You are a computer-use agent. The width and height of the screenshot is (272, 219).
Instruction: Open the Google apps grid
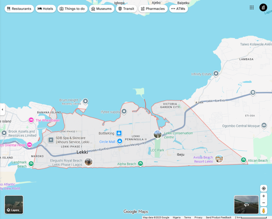[x=252, y=7]
